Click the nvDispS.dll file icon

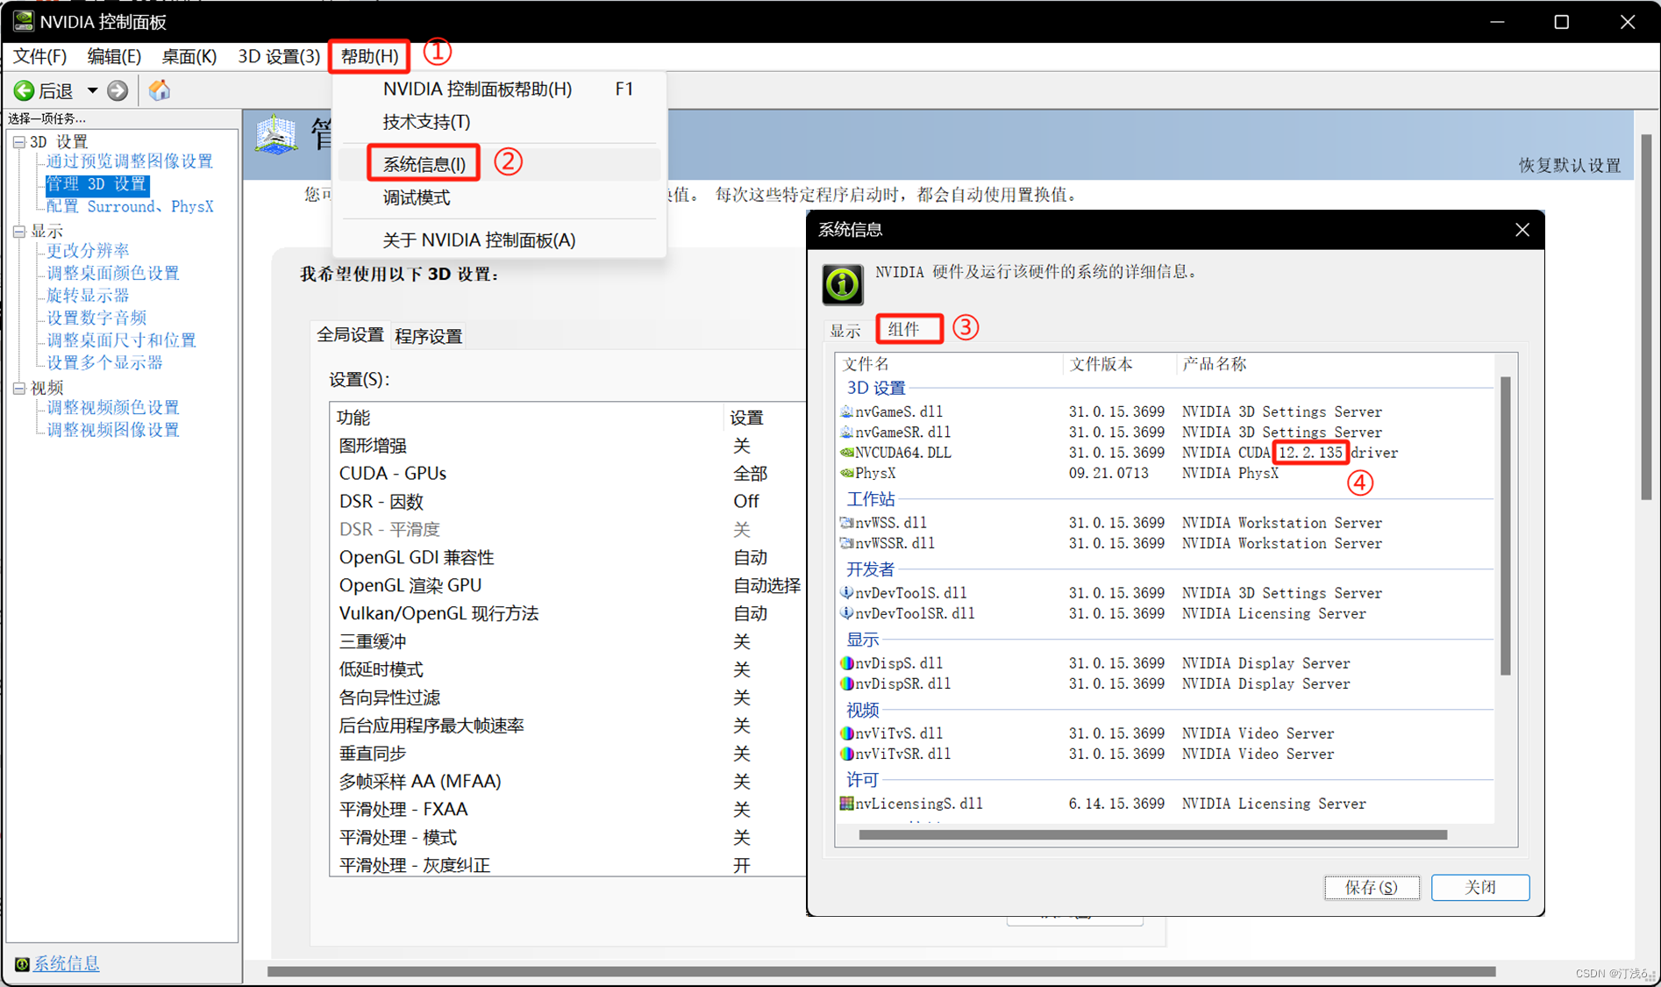pyautogui.click(x=846, y=663)
